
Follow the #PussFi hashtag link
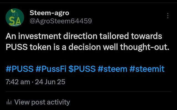tap(51, 69)
